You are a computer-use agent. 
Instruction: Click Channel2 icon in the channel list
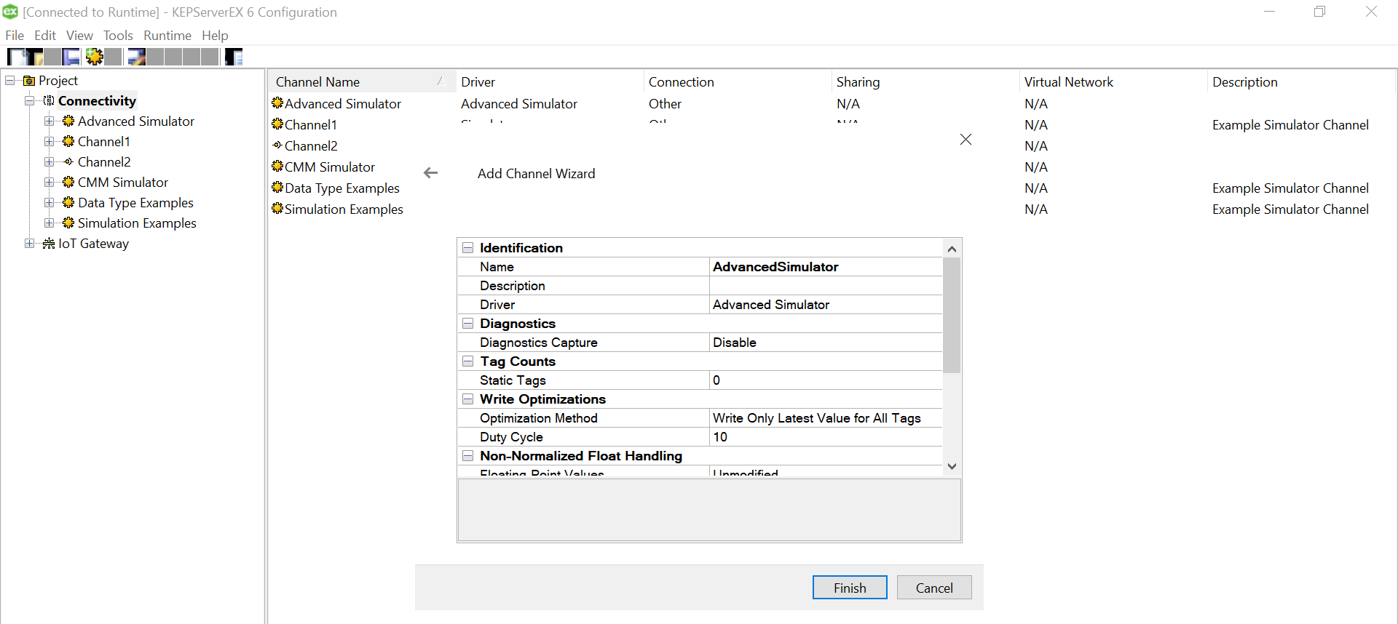(x=277, y=145)
